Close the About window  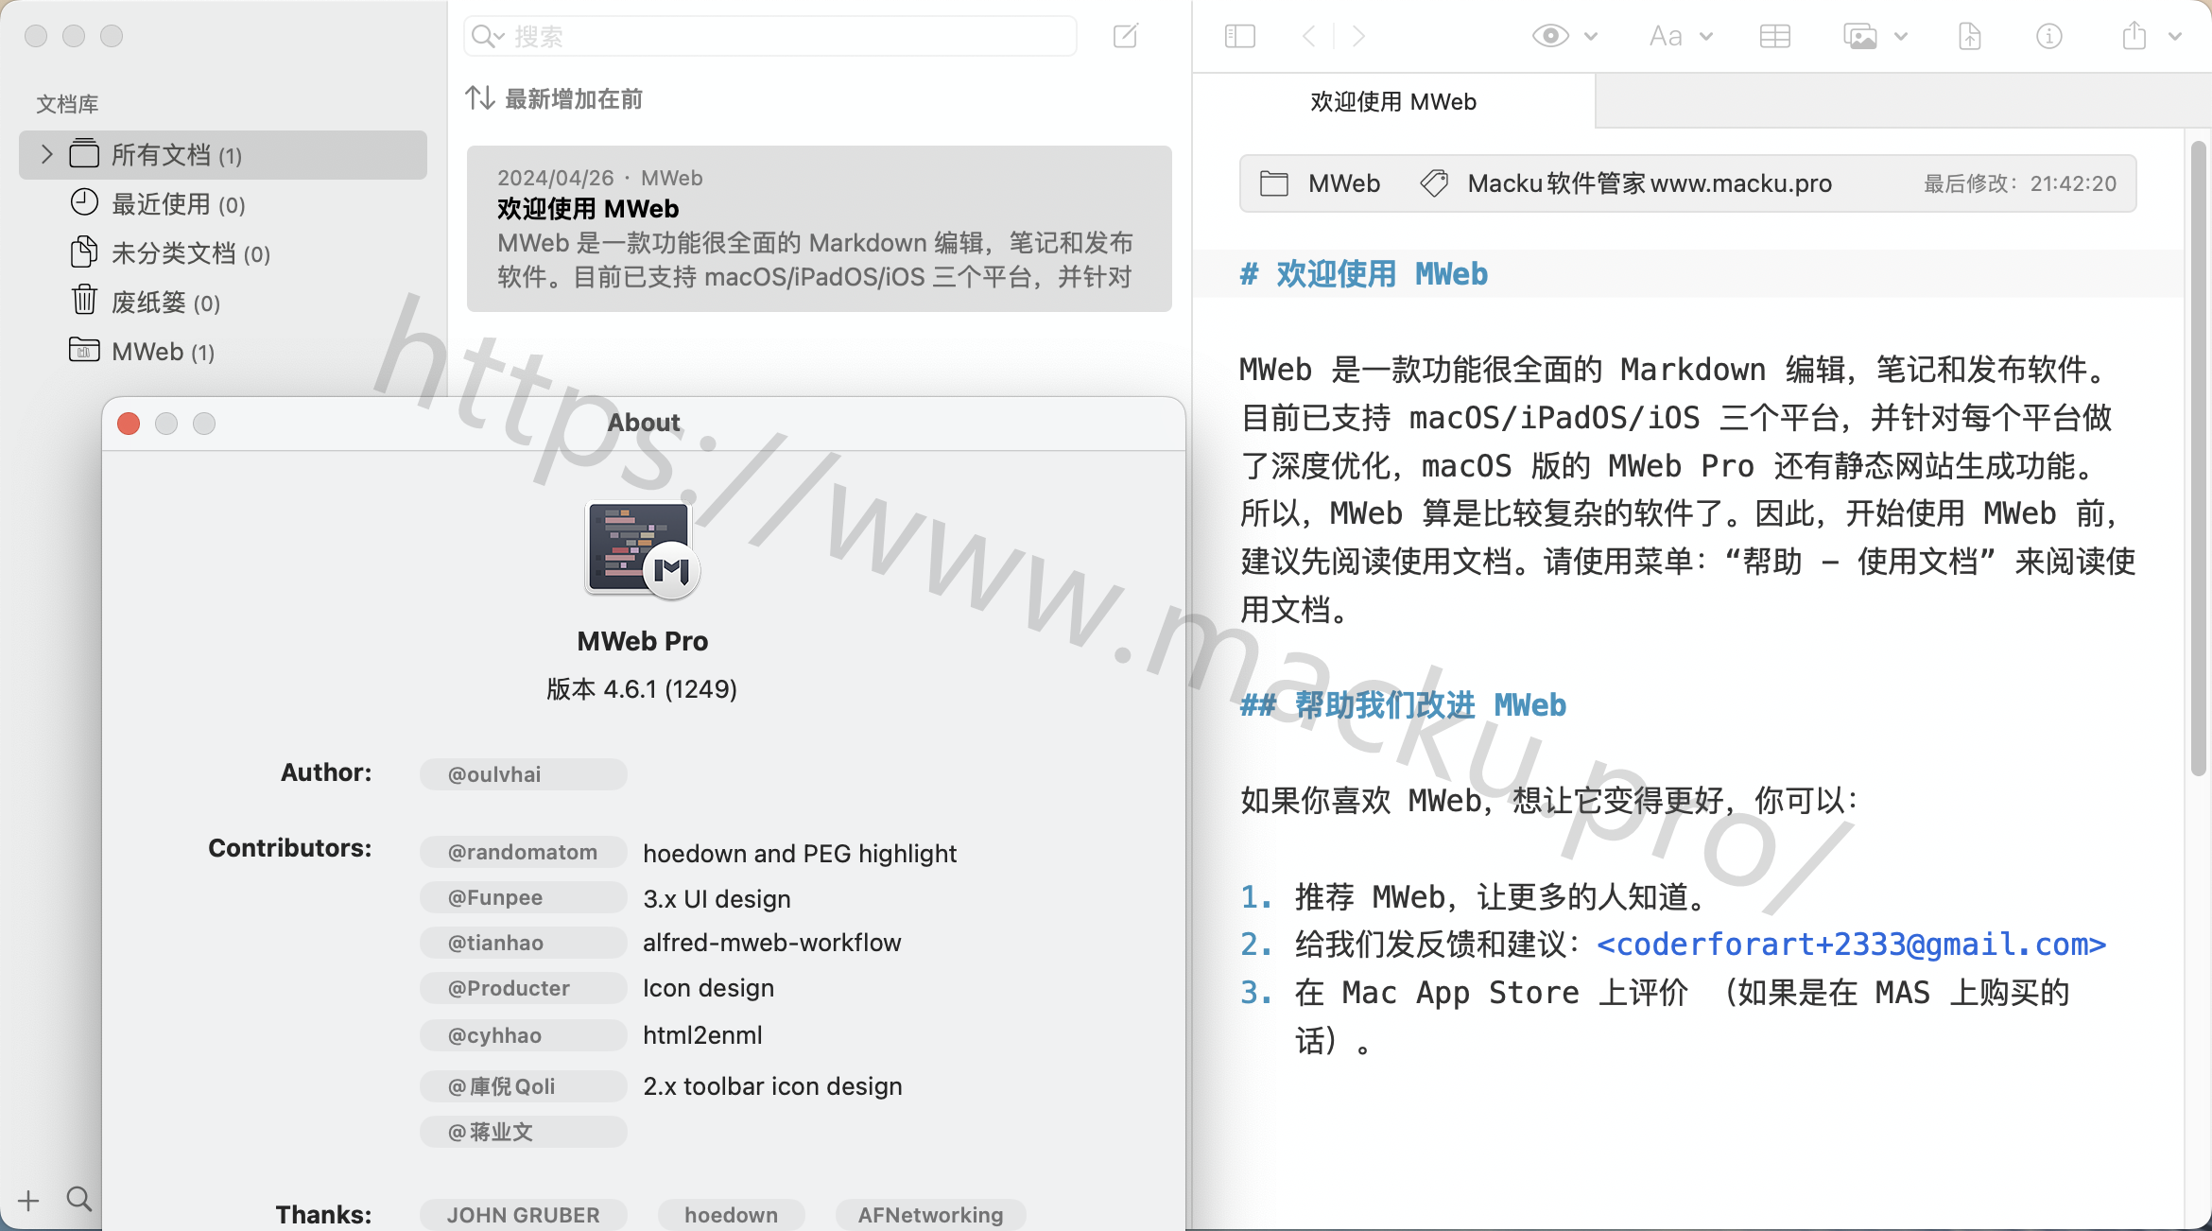pos(129,423)
